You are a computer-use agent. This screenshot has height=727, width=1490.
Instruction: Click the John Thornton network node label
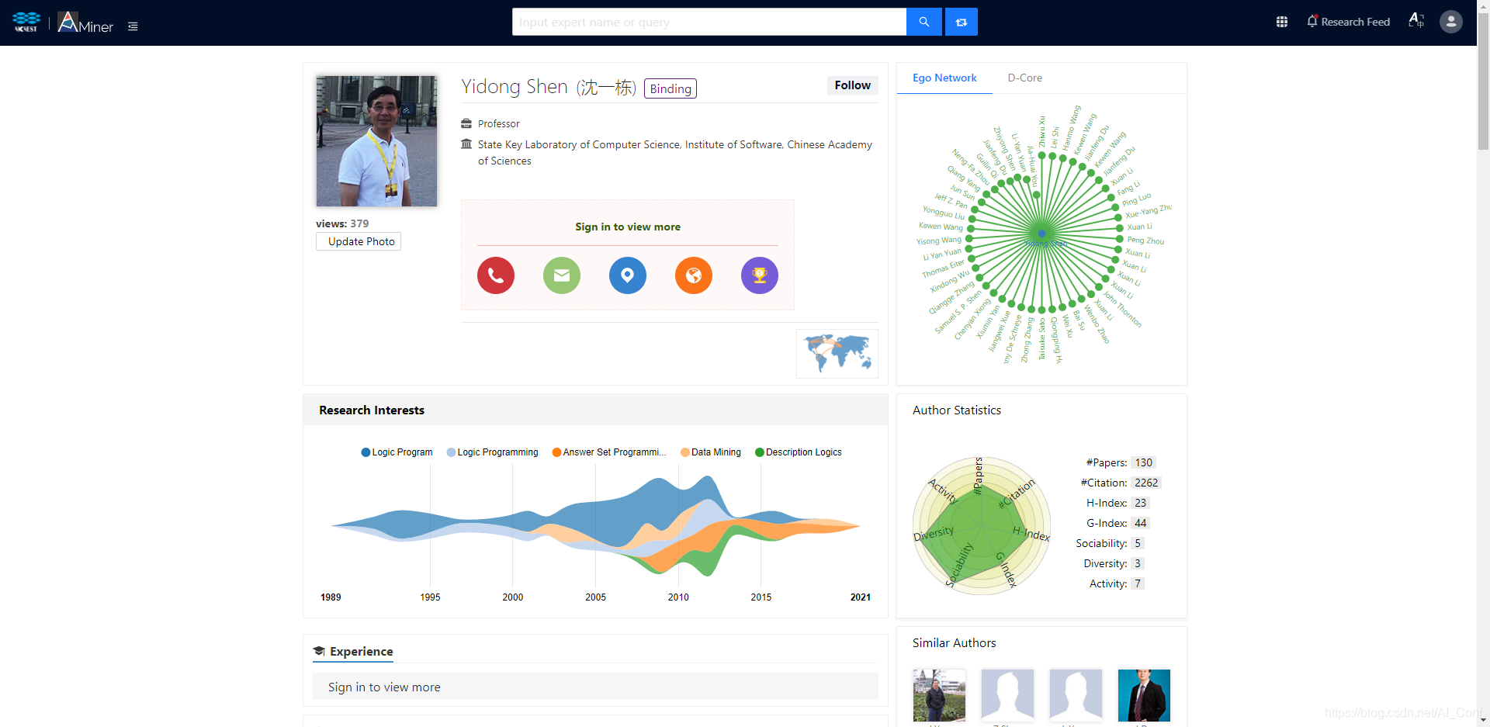pos(1123,310)
